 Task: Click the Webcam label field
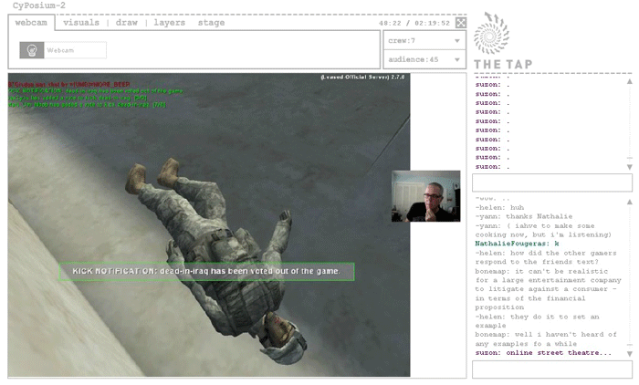75,50
